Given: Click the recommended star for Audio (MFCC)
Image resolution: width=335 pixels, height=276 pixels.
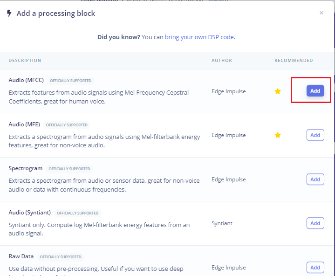Looking at the screenshot, I should tap(278, 91).
